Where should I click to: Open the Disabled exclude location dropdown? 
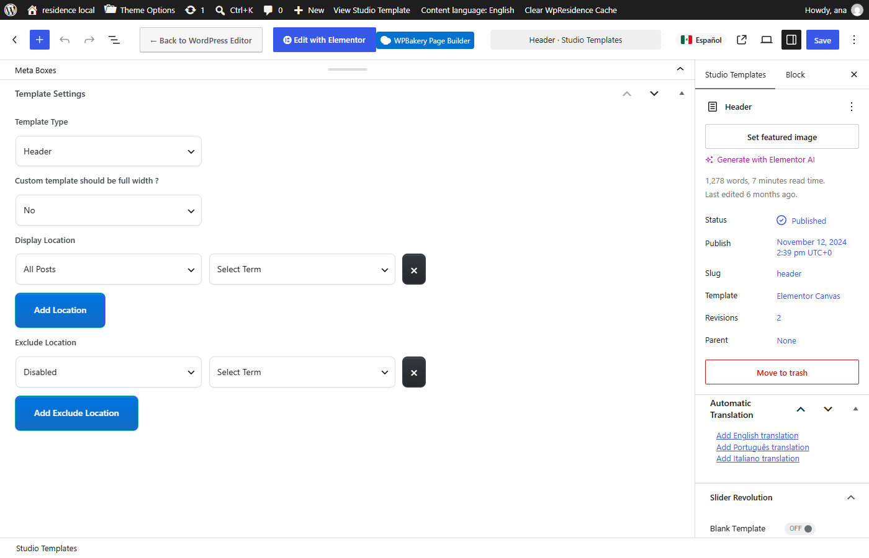coord(109,372)
